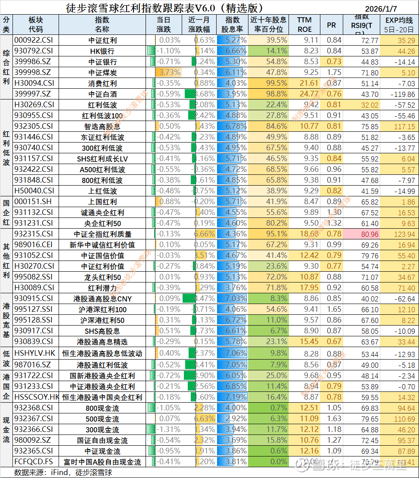Click the index name 上红低波
Image resolution: width=419 pixels, height=478 pixels.
pyautogui.click(x=102, y=191)
